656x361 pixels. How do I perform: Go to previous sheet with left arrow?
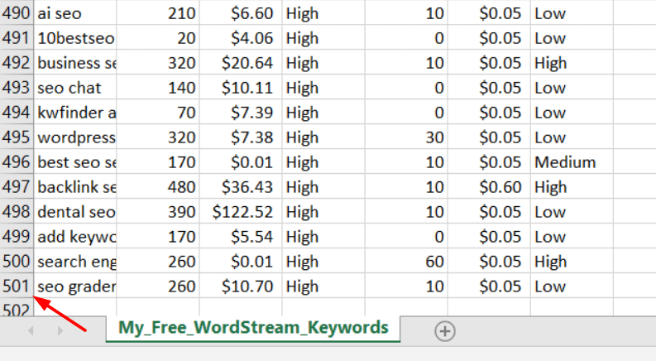31,331
